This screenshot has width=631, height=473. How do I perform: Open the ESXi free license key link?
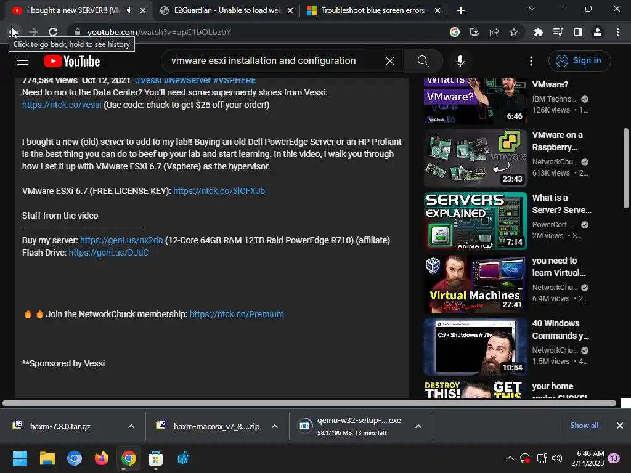click(219, 191)
